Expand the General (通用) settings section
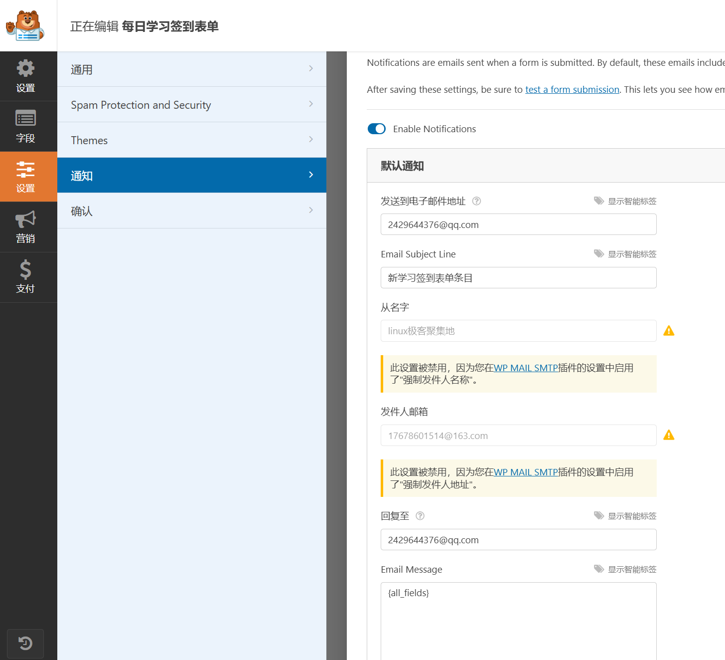This screenshot has height=660, width=725. [x=192, y=69]
